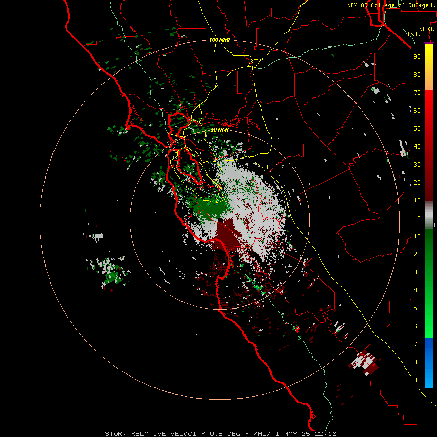Click the 0 value on velocity scale
The width and height of the screenshot is (437, 437).
[x=419, y=218]
